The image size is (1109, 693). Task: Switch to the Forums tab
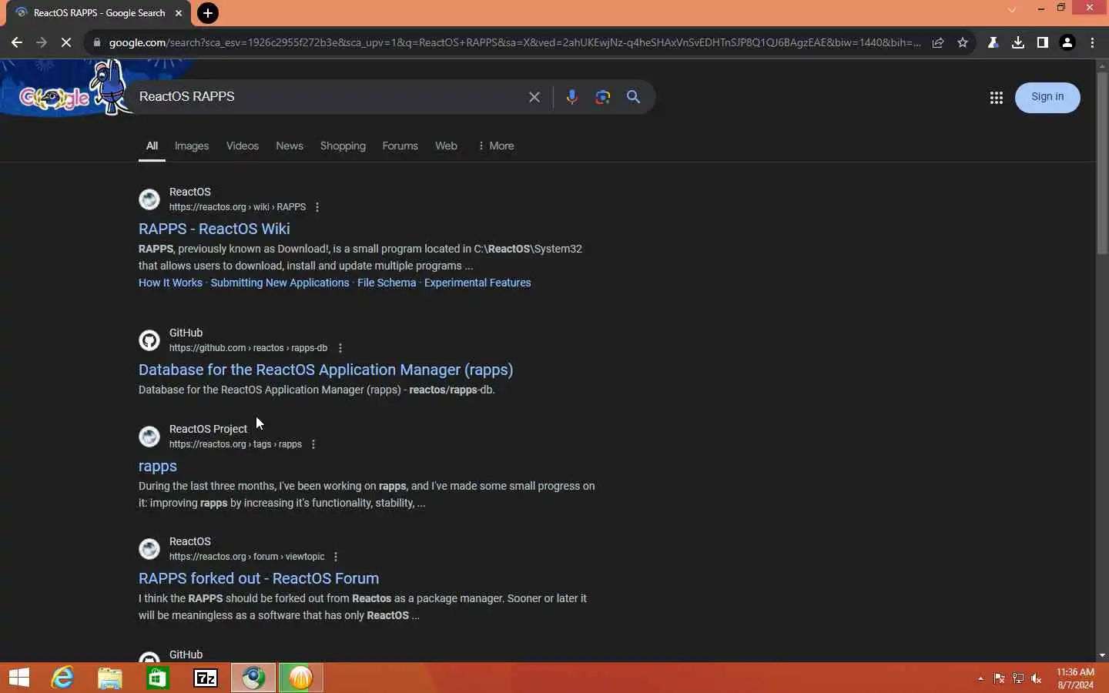(400, 146)
